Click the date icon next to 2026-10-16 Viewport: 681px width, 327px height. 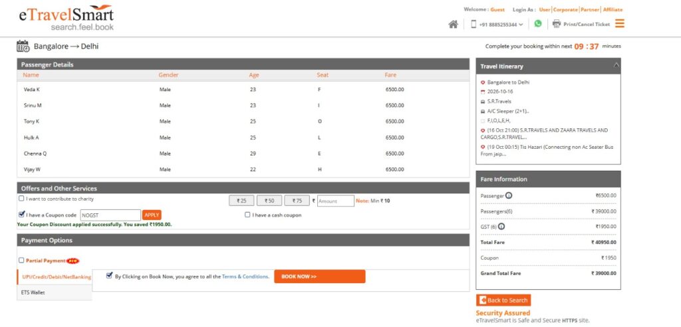483,92
